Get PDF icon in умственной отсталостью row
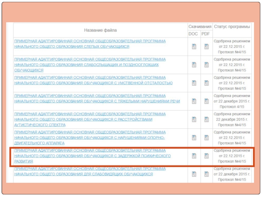 click(x=206, y=83)
